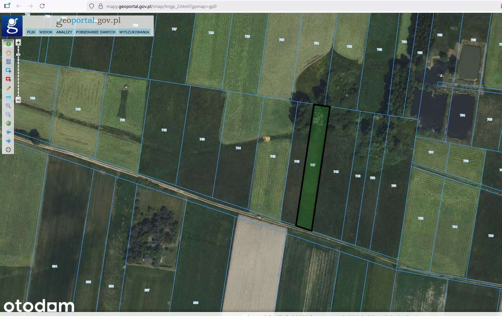Activate the hand pan tool
Image resolution: width=502 pixels, height=316 pixels.
pyautogui.click(x=8, y=53)
